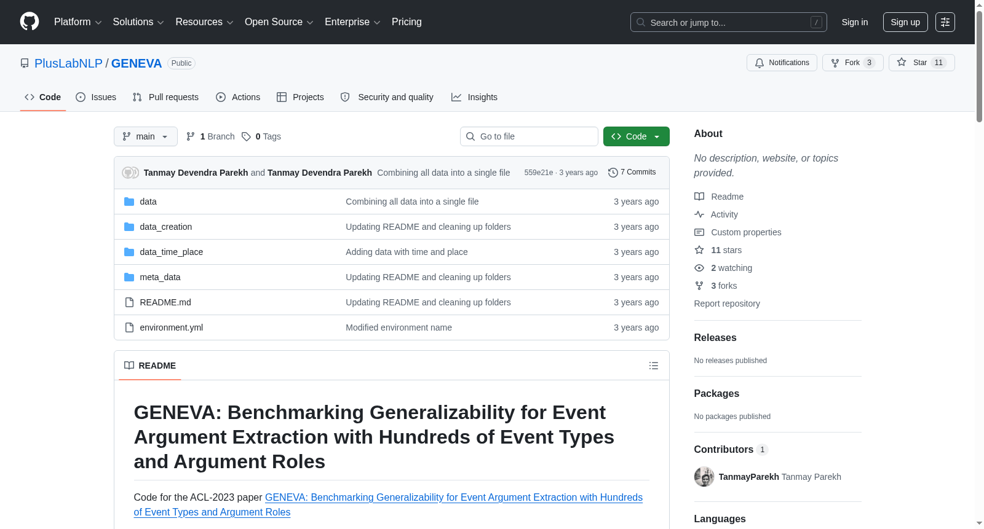Switch to the Issues tab

click(x=96, y=97)
